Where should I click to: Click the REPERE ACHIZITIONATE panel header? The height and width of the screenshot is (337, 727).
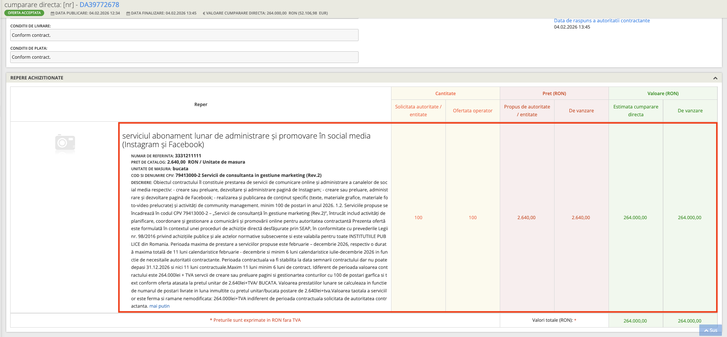(37, 78)
